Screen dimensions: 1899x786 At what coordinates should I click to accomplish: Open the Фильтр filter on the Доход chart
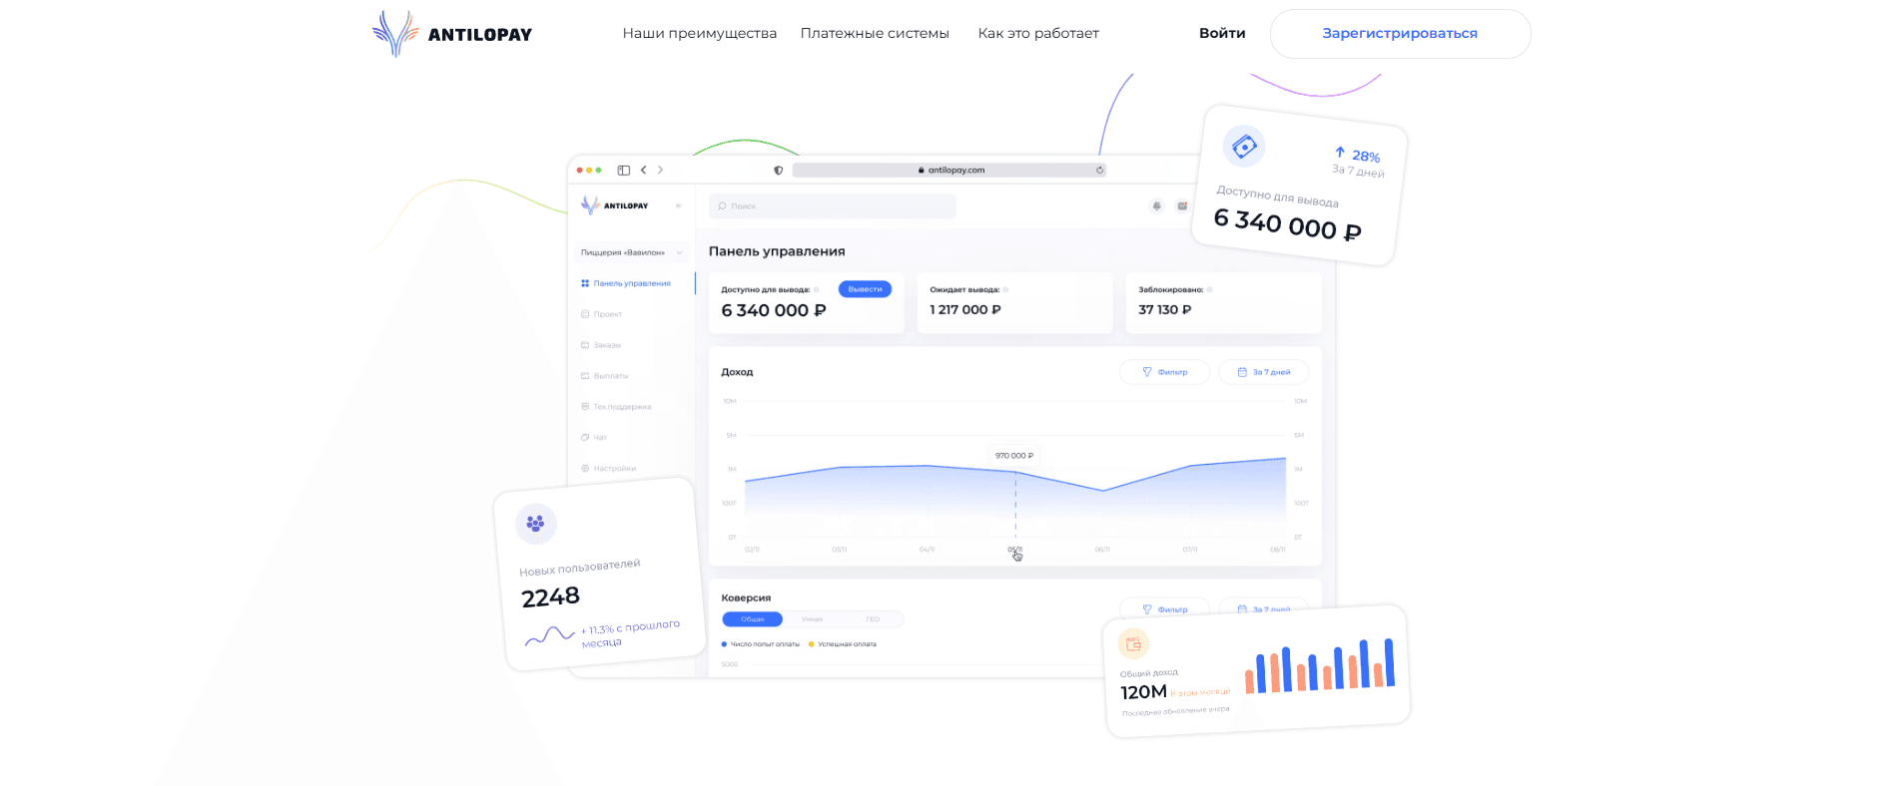pyautogui.click(x=1164, y=372)
